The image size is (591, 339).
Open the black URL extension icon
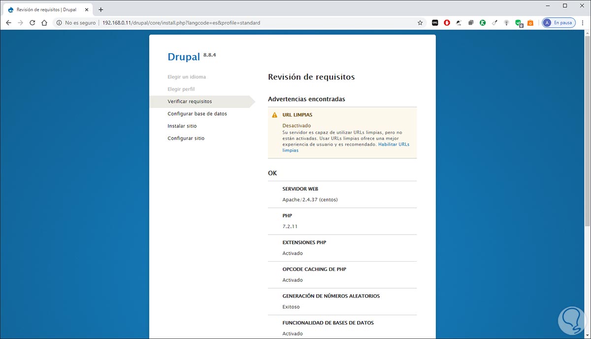(435, 23)
